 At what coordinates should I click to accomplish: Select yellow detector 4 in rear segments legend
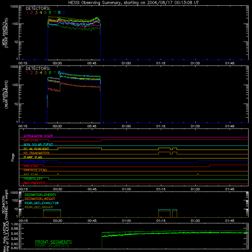pos(41,73)
